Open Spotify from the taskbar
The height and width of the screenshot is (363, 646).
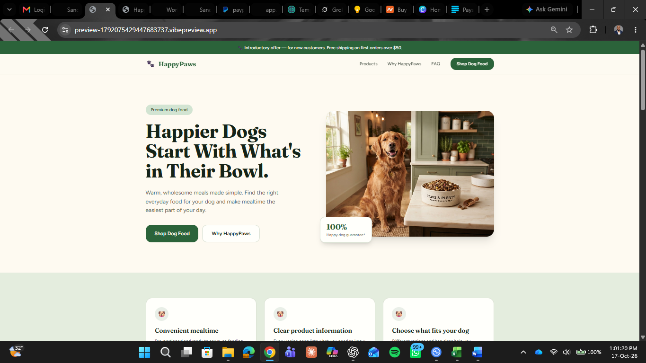point(394,352)
